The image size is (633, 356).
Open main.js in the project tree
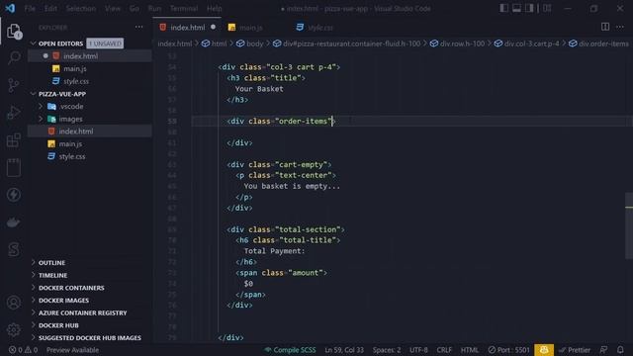[x=70, y=143]
